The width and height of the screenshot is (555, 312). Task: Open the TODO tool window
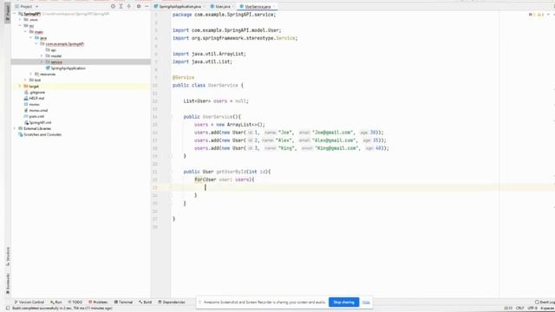[75, 302]
